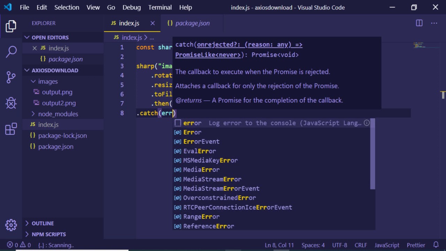This screenshot has height=251, width=446.
Task: Open the Debug view icon
Action: pos(11,103)
